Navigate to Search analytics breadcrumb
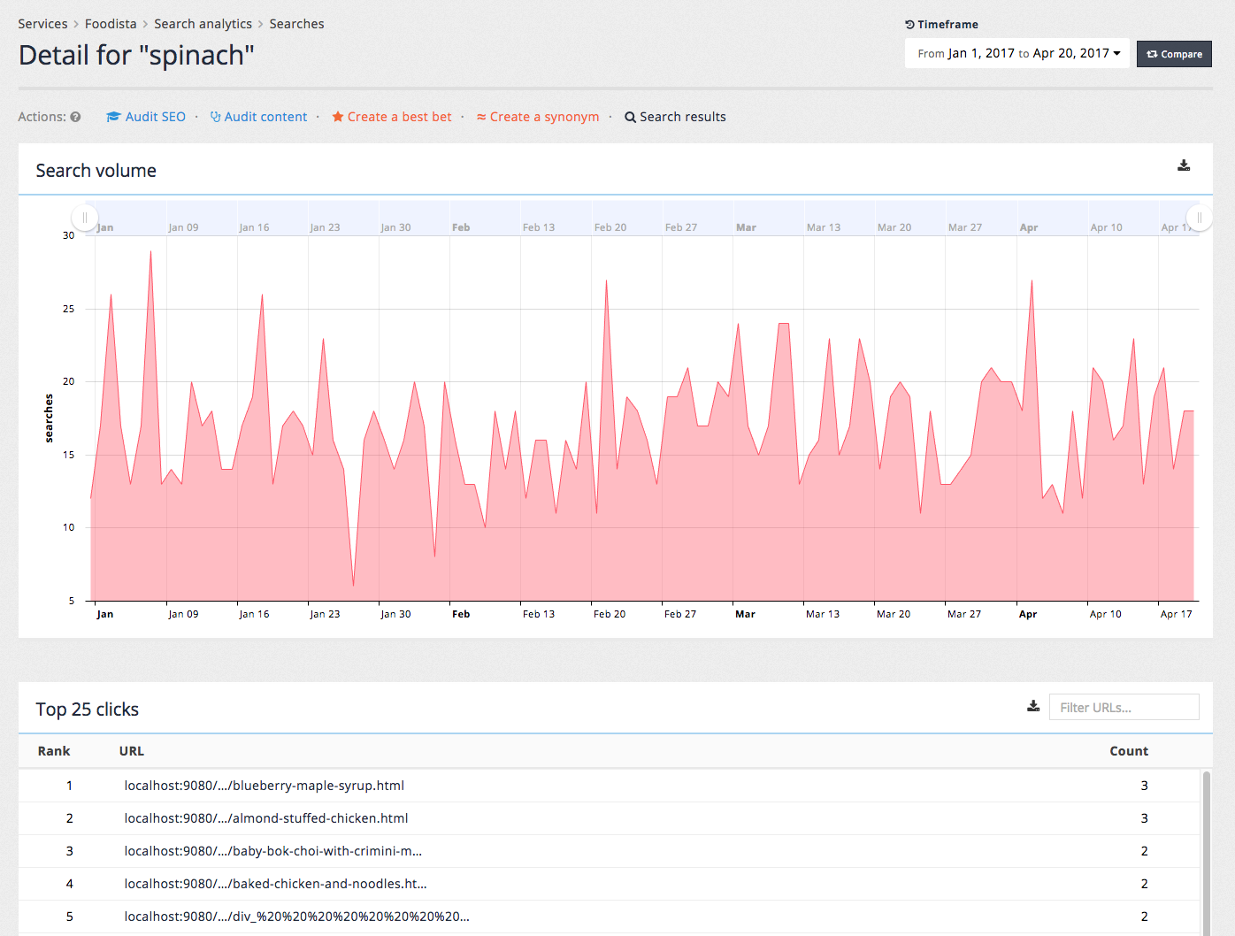 pos(203,24)
